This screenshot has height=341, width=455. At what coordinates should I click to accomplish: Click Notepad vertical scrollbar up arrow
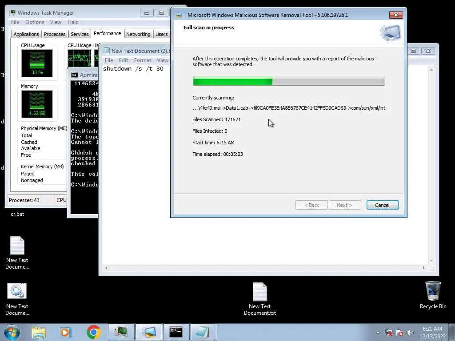point(431,70)
